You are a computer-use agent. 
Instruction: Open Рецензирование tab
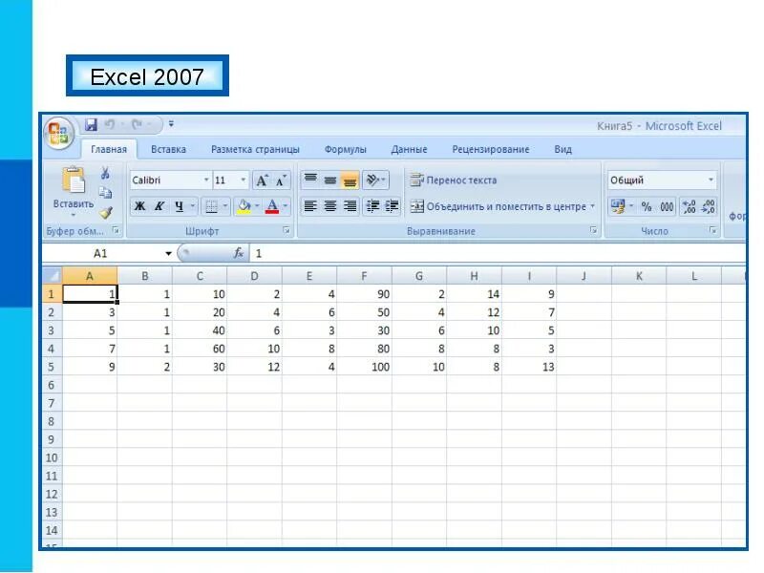(x=490, y=149)
